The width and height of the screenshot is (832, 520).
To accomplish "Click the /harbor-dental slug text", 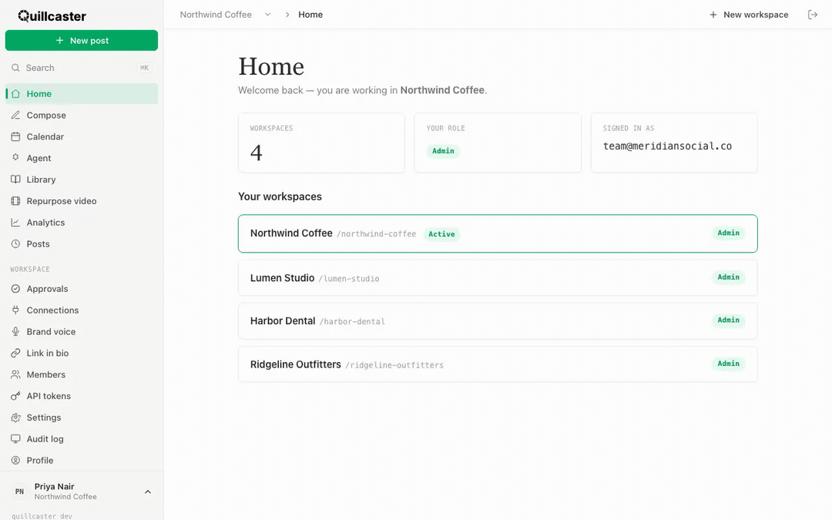I will [x=352, y=321].
